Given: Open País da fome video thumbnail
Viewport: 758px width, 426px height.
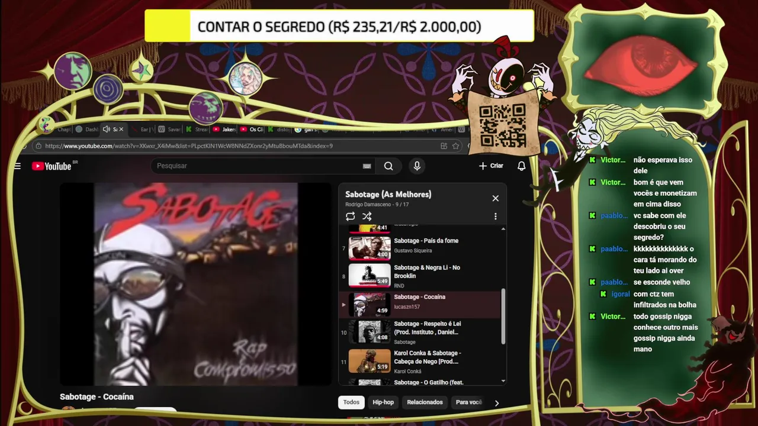Looking at the screenshot, I should [x=370, y=248].
